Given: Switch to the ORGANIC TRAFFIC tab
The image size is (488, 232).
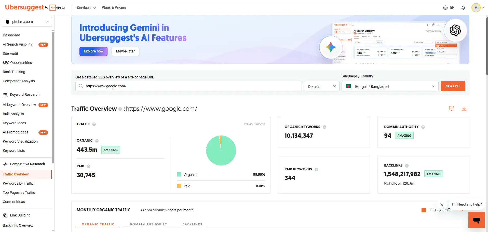Looking at the screenshot, I should [98, 224].
